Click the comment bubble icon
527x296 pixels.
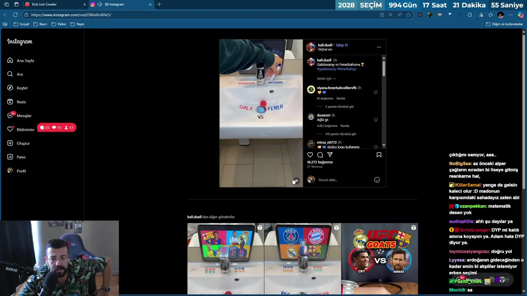click(x=320, y=155)
